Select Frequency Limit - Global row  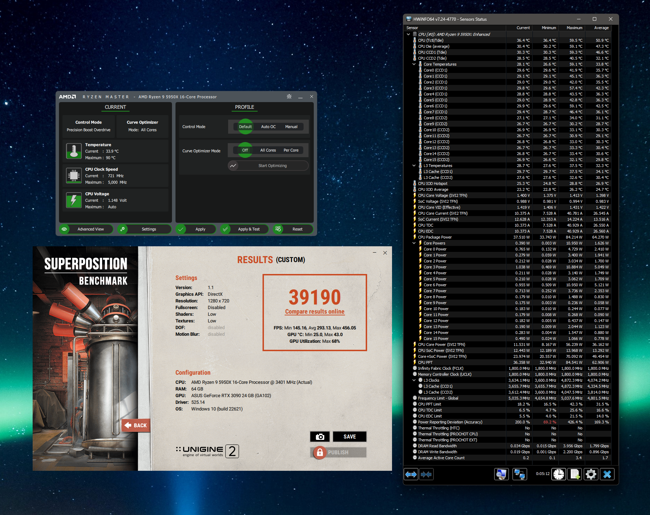point(508,398)
